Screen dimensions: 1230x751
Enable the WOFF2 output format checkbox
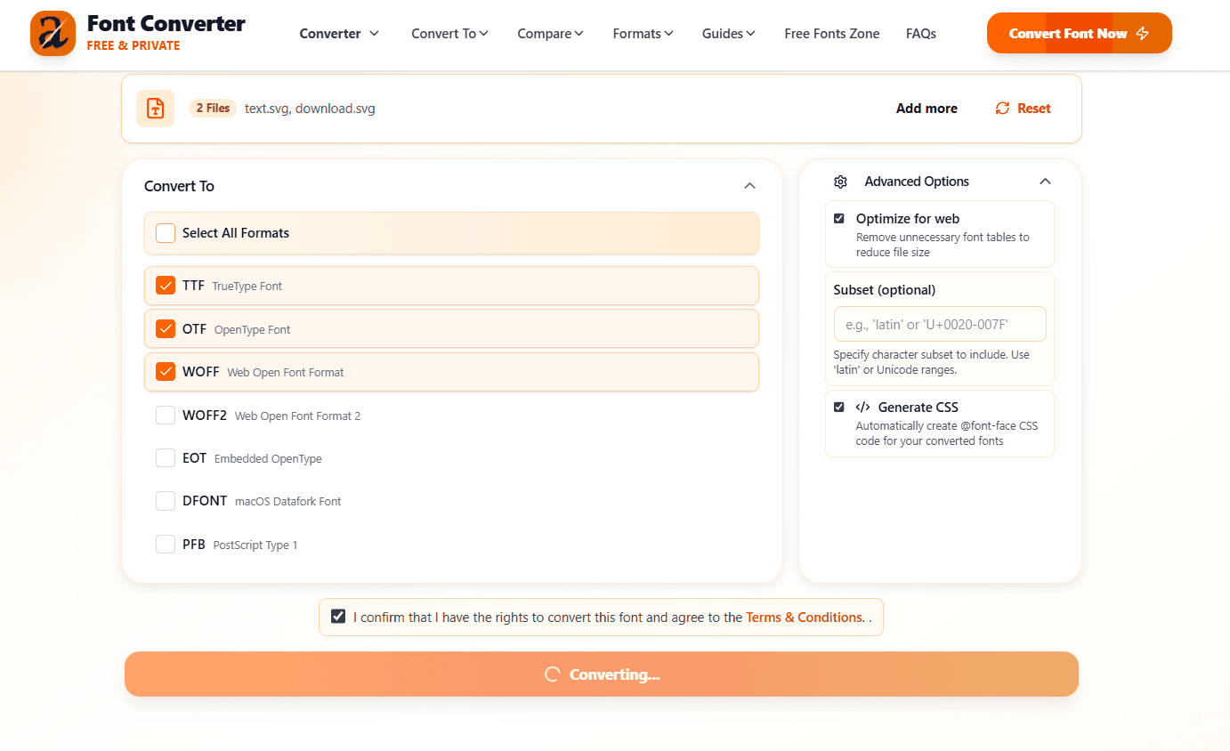click(166, 415)
